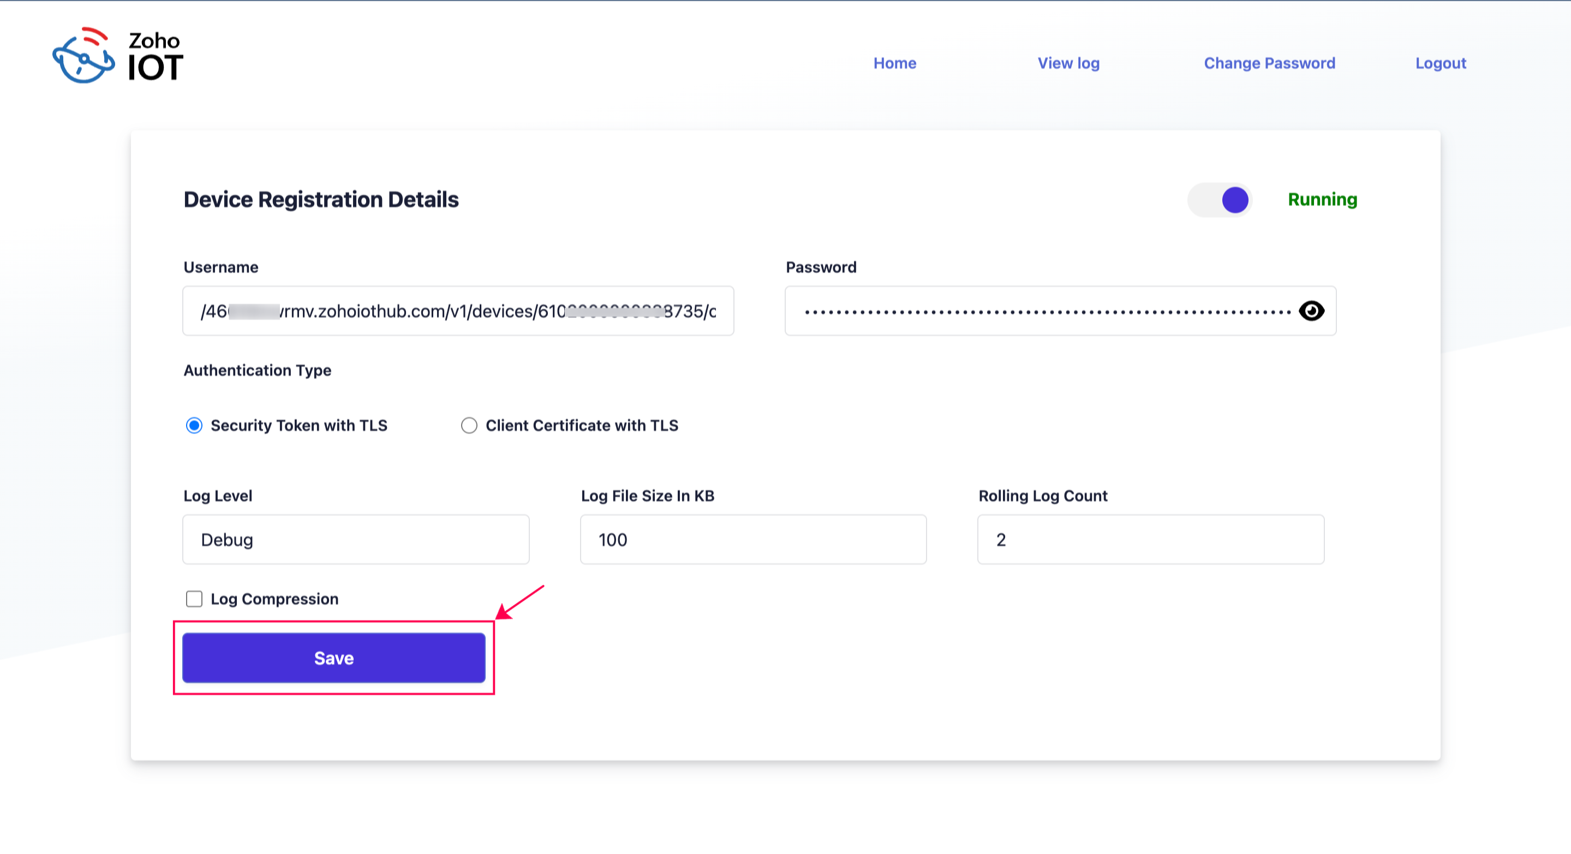Open the View log page
Viewport: 1571px width, 854px height.
click(1068, 63)
